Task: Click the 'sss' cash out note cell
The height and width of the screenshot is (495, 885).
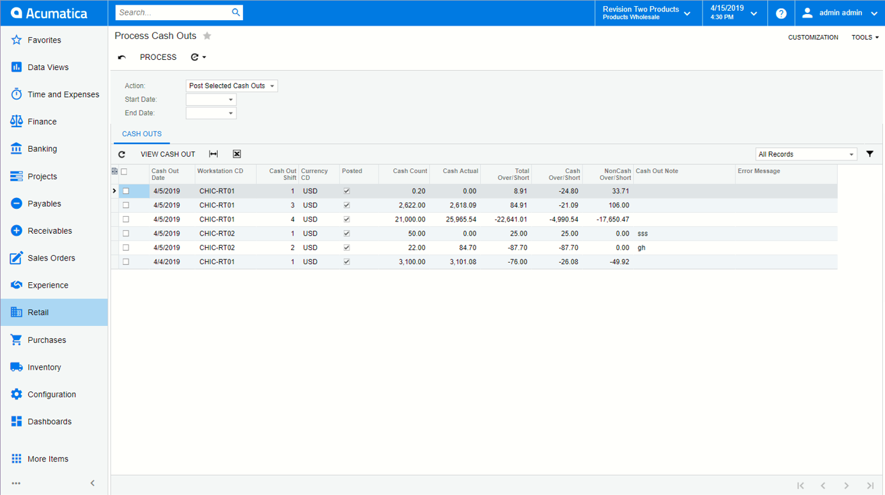Action: [684, 234]
